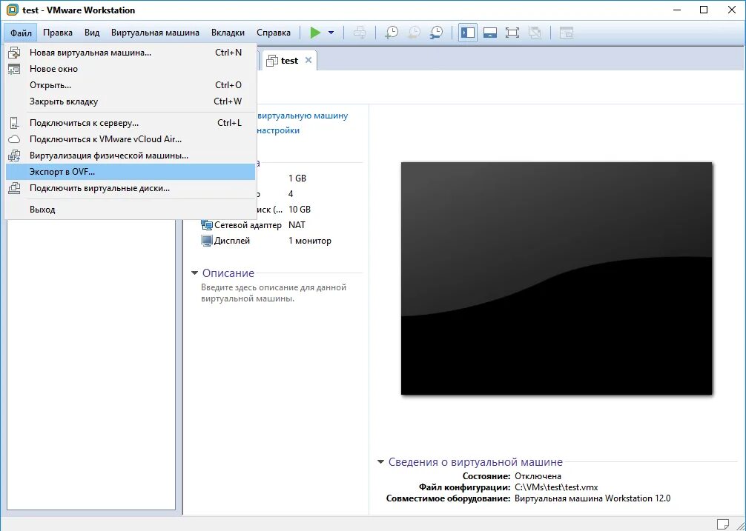
Task: Choose Подключить виртуальные диски... entry
Action: [x=131, y=188]
